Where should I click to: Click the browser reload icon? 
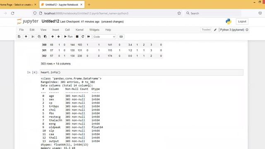[x=13, y=13]
